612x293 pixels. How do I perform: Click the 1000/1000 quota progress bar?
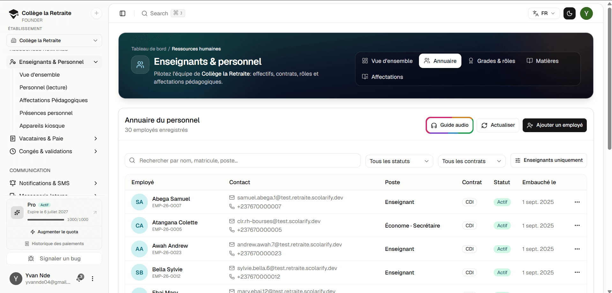click(x=45, y=220)
